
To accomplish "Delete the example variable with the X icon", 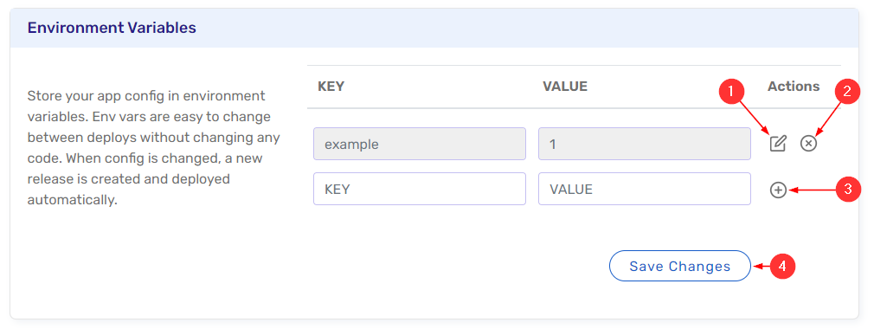I will 808,144.
